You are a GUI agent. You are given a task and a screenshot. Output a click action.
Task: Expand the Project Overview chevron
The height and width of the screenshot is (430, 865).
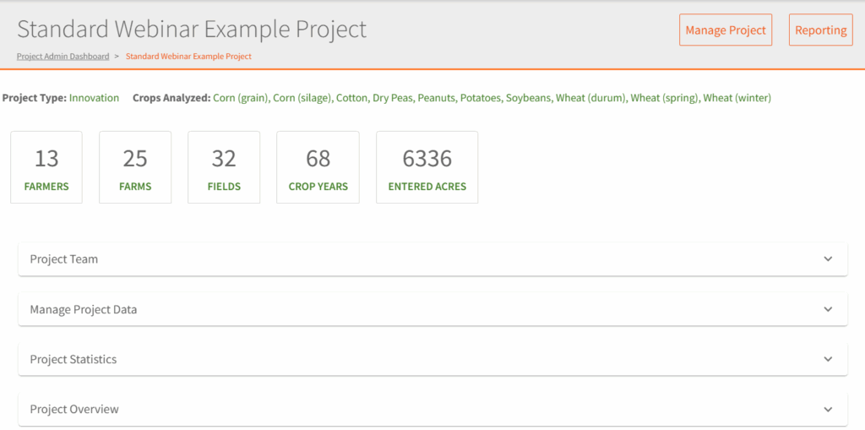click(x=828, y=410)
